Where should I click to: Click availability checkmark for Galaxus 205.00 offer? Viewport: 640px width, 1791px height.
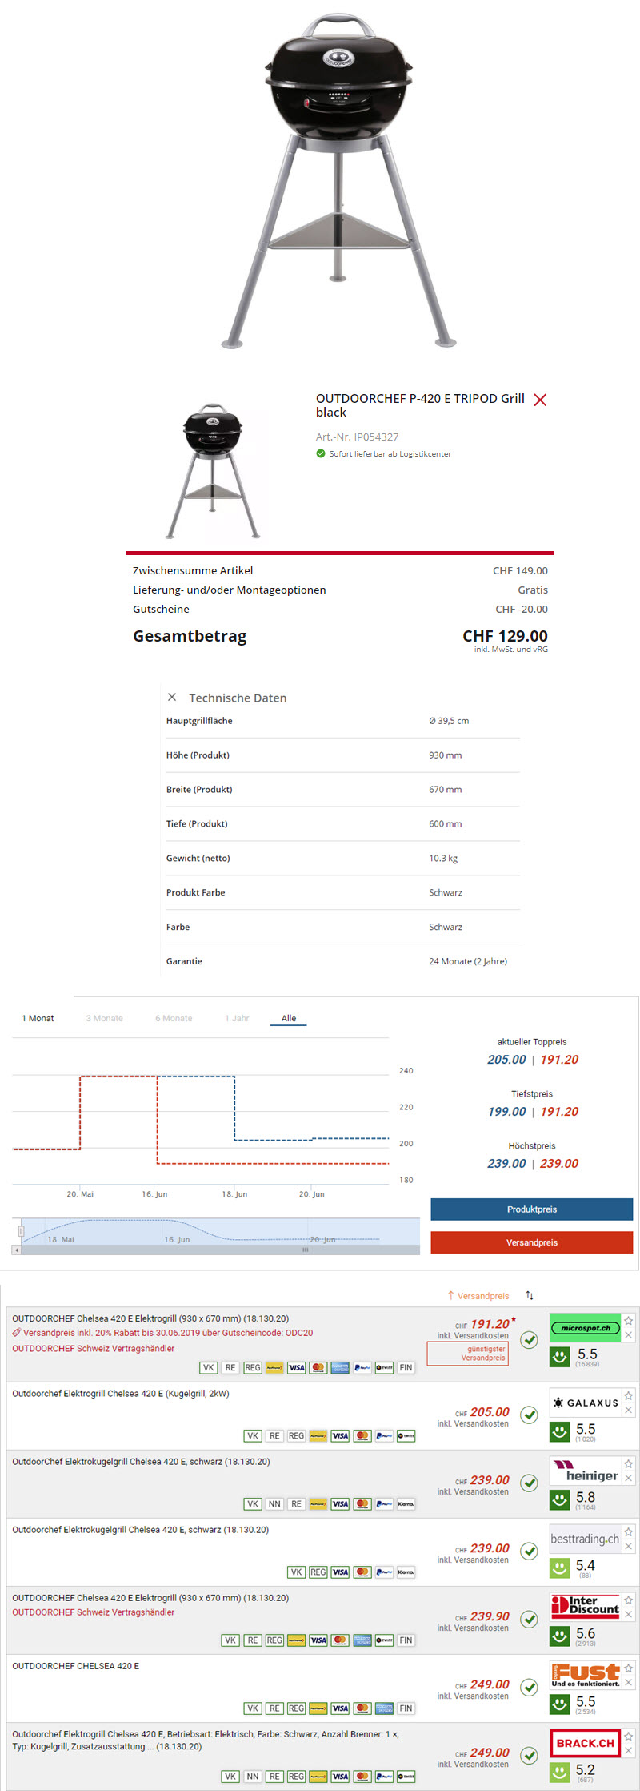(529, 1415)
